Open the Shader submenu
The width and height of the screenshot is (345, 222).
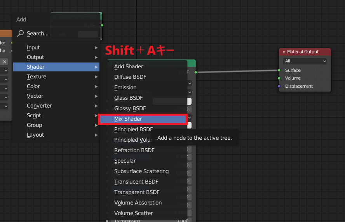pos(56,67)
